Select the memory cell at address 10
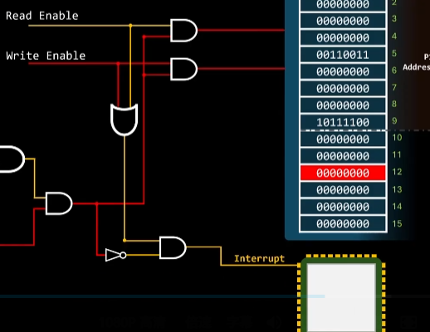The image size is (430, 332). (343, 139)
